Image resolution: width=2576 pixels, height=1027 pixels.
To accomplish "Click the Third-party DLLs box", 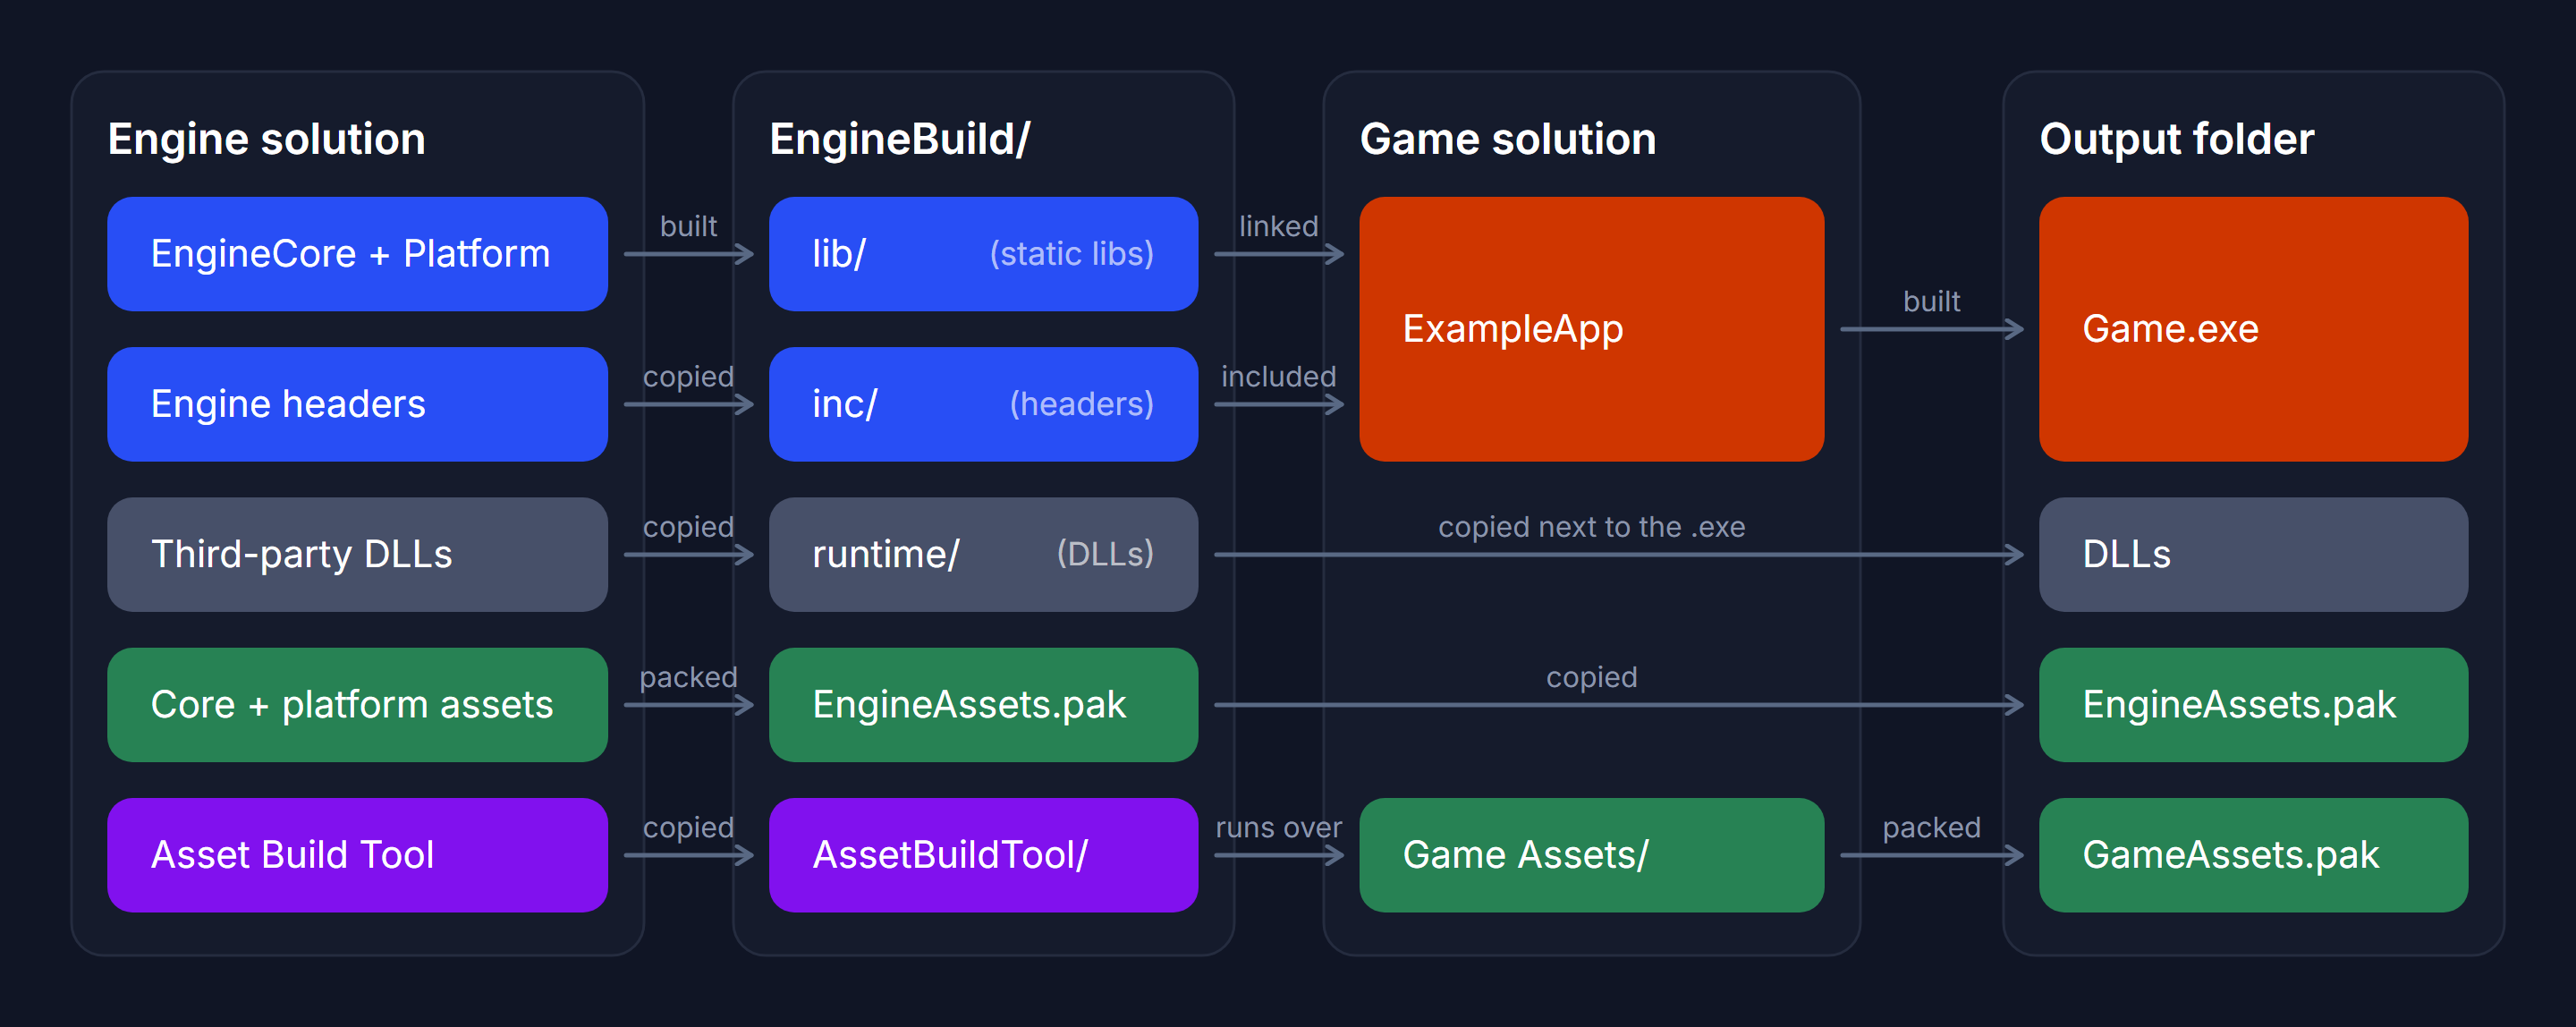I will [357, 554].
